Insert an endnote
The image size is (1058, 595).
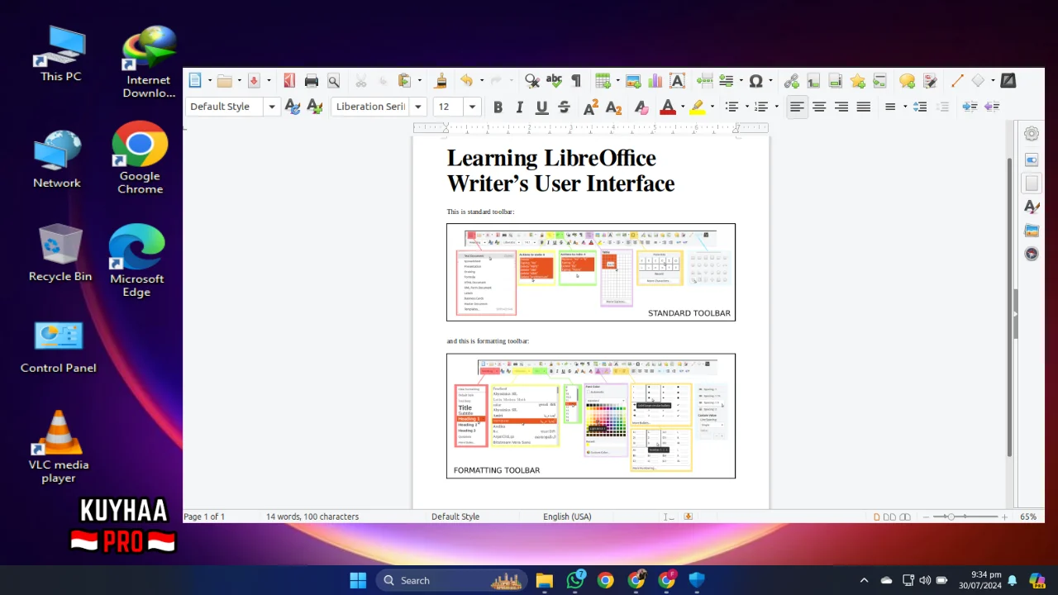(836, 80)
